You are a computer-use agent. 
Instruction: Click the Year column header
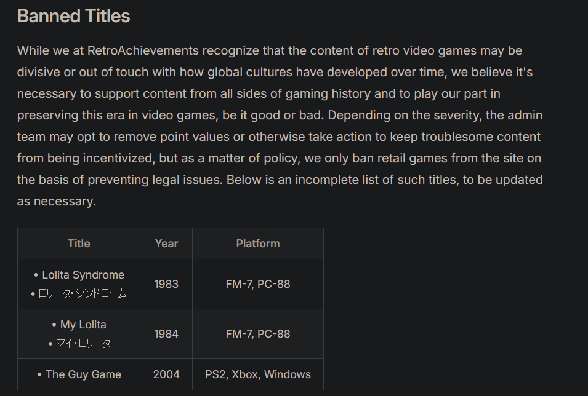click(x=166, y=244)
